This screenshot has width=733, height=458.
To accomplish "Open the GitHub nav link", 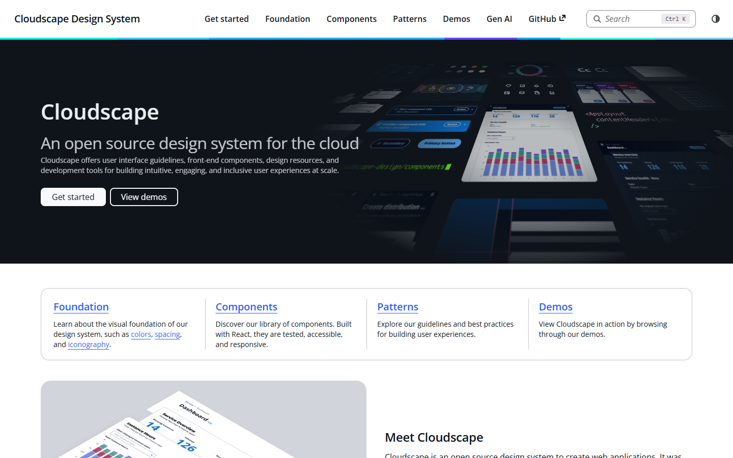I will (547, 19).
